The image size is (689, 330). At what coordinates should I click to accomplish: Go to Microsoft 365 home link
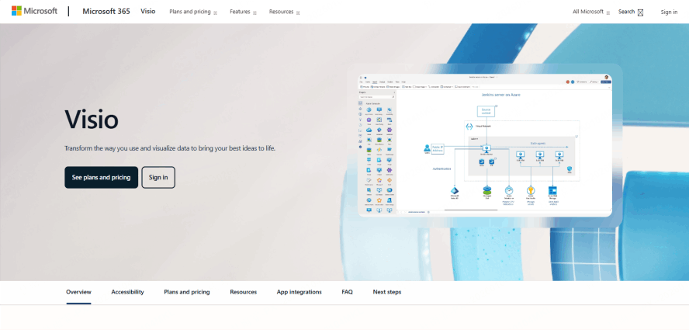pyautogui.click(x=106, y=12)
